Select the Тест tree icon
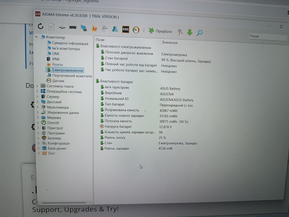Viewport: 289px width, 217px height. [44, 153]
